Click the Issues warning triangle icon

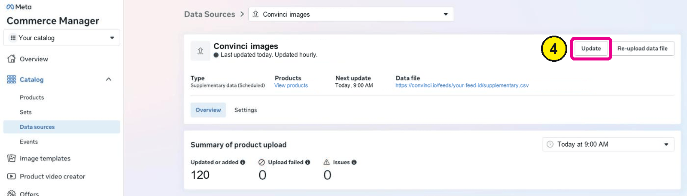(x=326, y=162)
